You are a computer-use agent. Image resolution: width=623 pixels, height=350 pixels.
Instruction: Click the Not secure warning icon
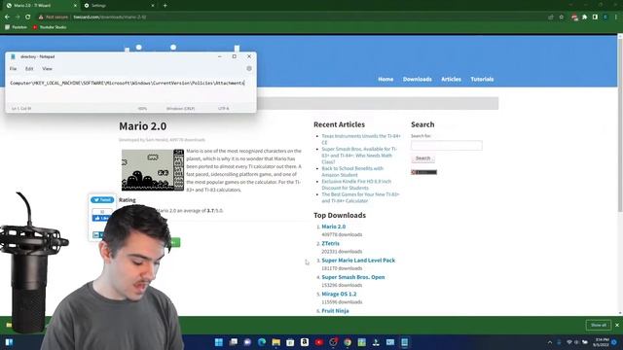pos(41,17)
